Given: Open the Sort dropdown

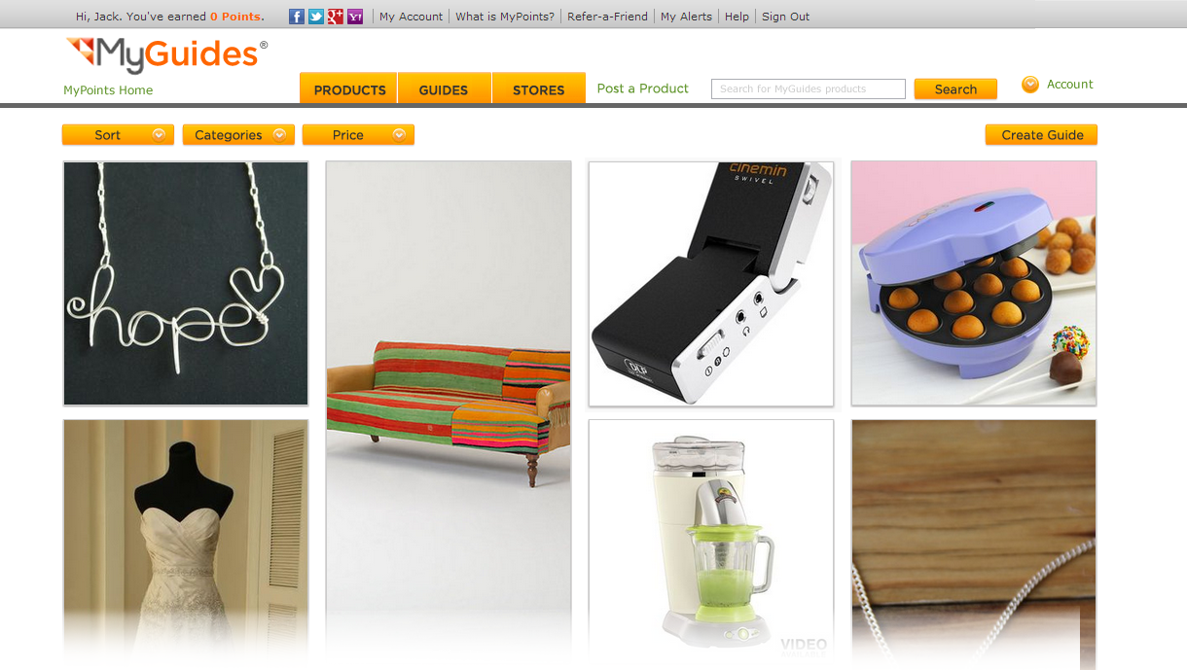Looking at the screenshot, I should (x=118, y=135).
